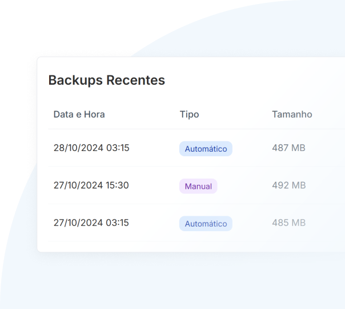
Task: Select the 492 MB size value
Action: click(x=288, y=185)
